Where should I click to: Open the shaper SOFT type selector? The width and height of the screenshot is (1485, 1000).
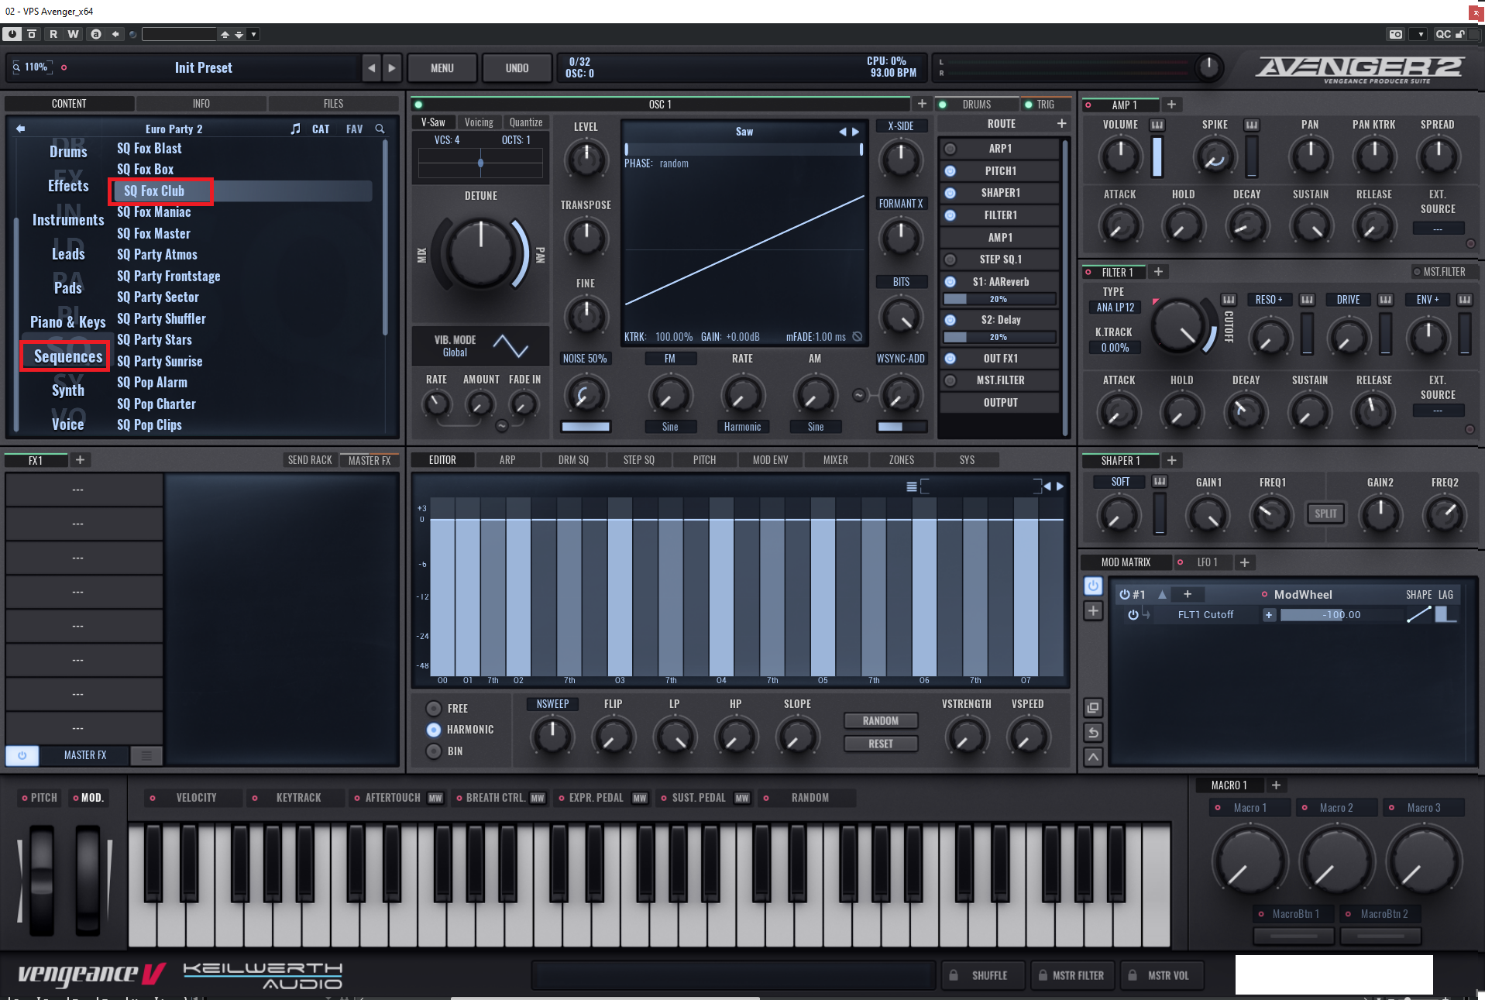(x=1120, y=482)
